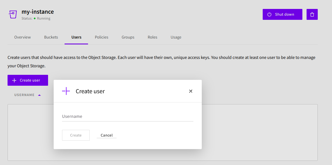Screen dimensions: 332x165
Task: Click Cancel in the Create user dialog
Action: click(x=106, y=135)
